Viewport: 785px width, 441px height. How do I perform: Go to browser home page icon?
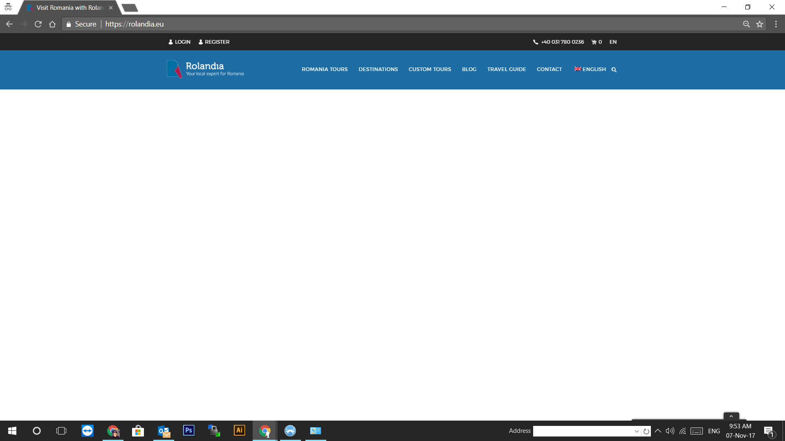[52, 24]
